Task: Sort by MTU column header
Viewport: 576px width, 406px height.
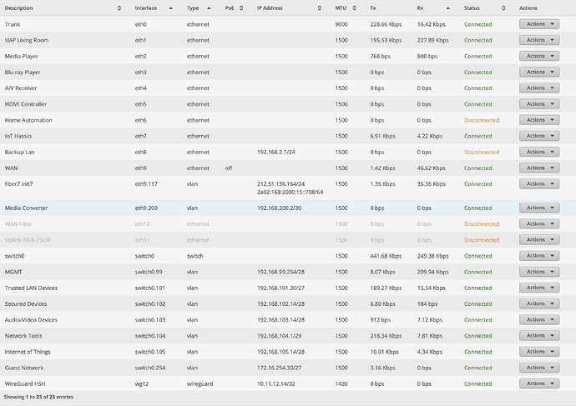Action: click(347, 8)
